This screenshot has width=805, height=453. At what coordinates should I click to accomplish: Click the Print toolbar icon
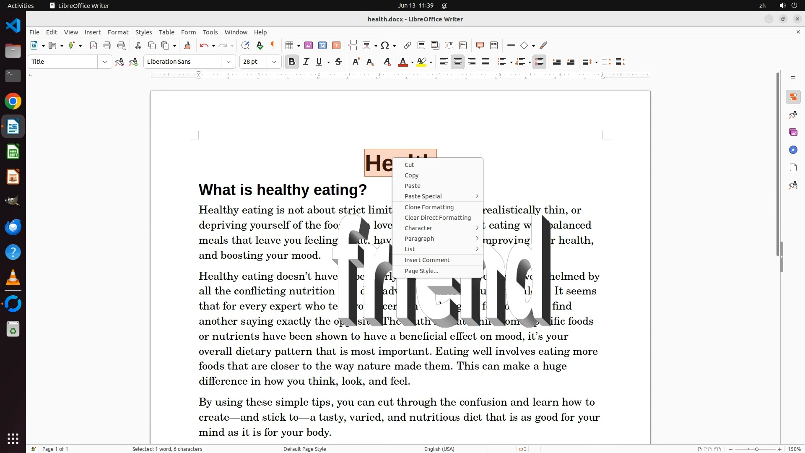pyautogui.click(x=107, y=46)
